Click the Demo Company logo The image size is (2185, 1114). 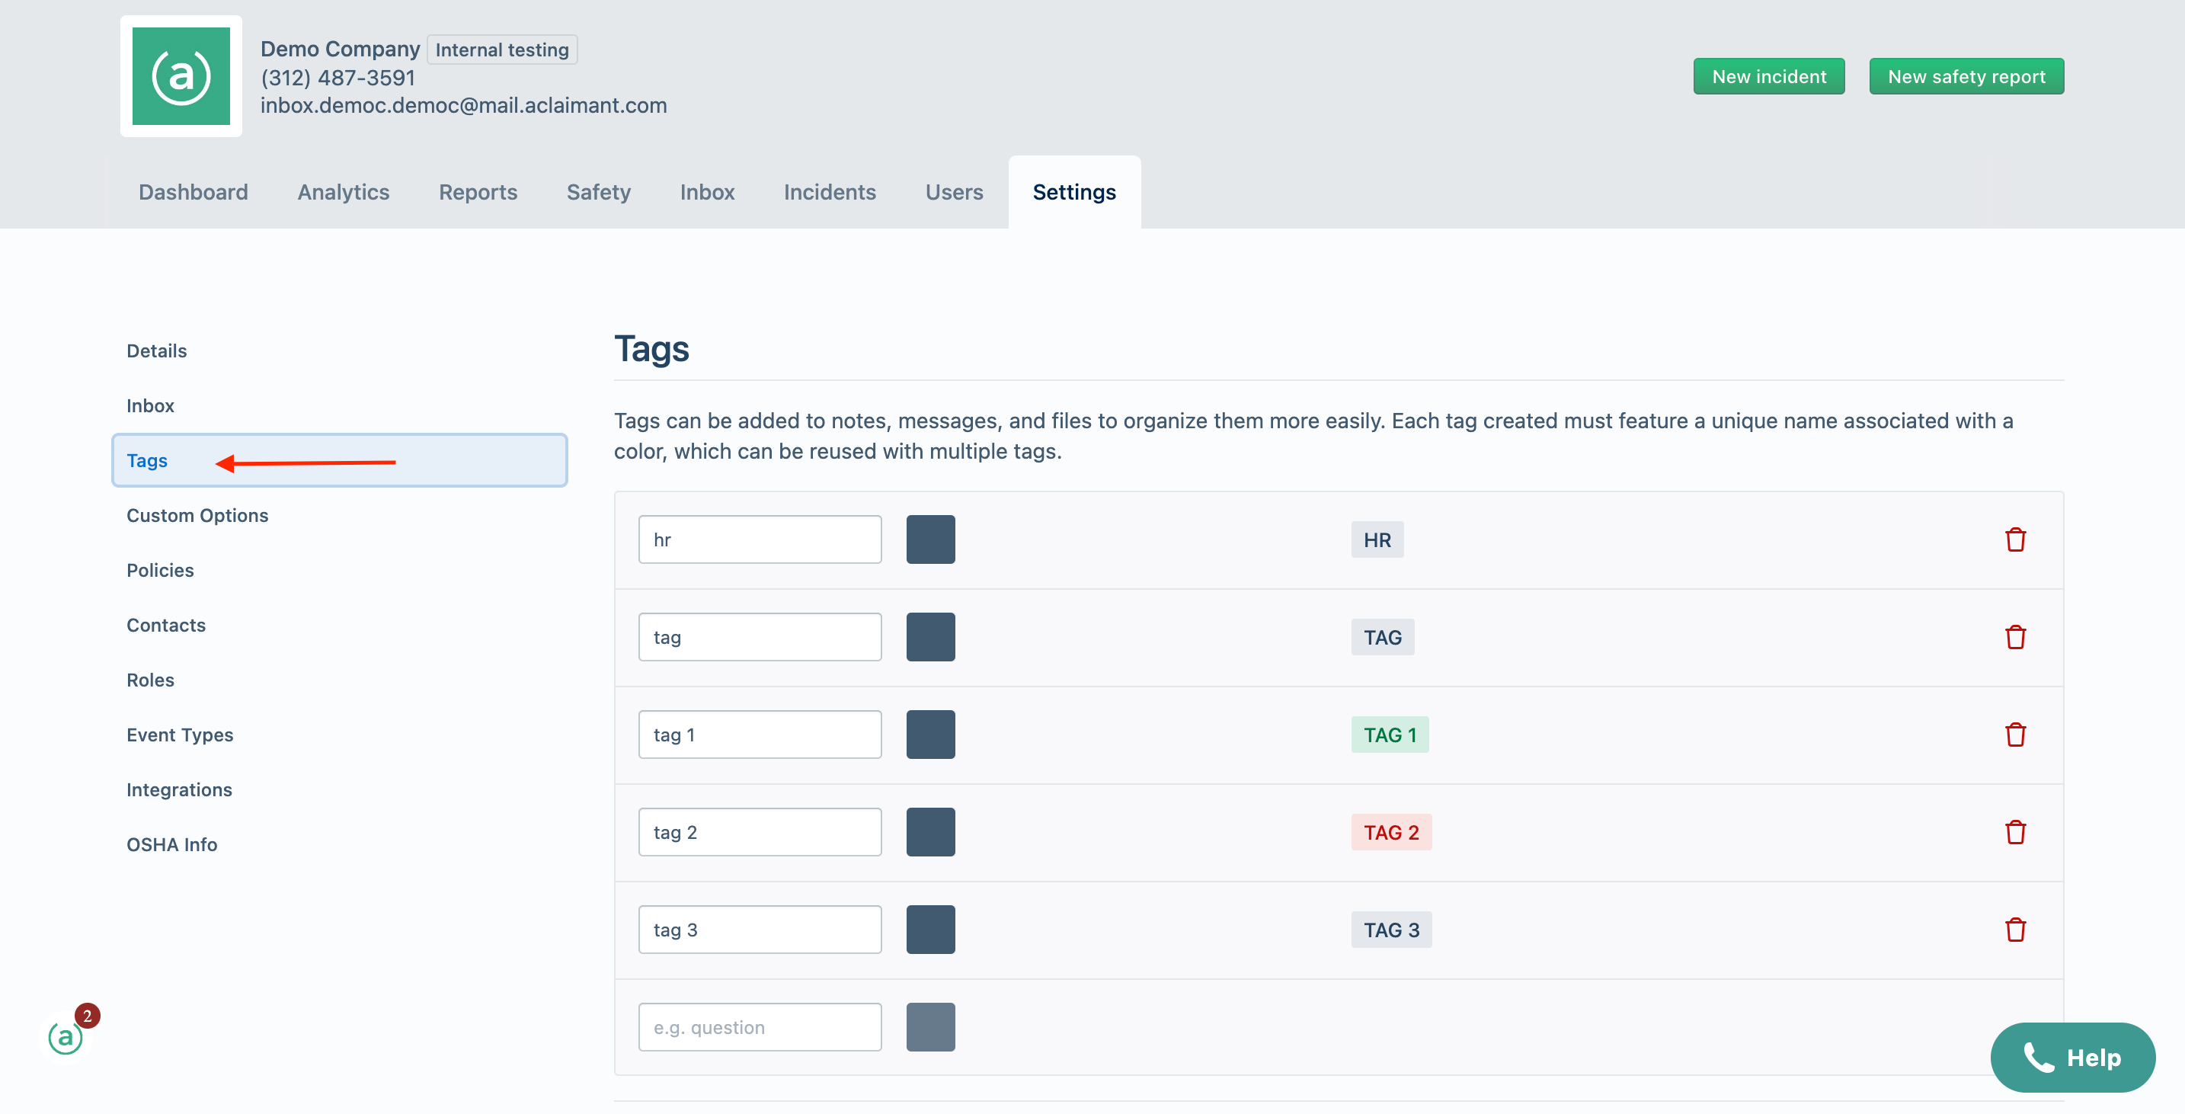pyautogui.click(x=181, y=76)
